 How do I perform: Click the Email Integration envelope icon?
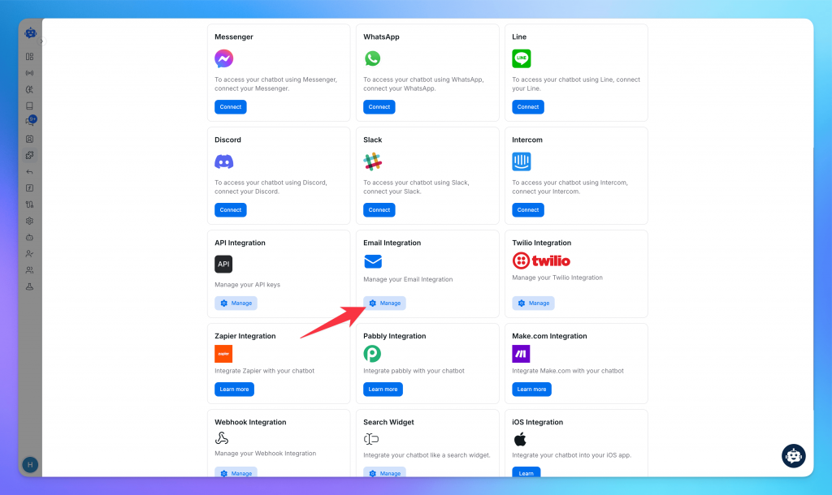373,262
